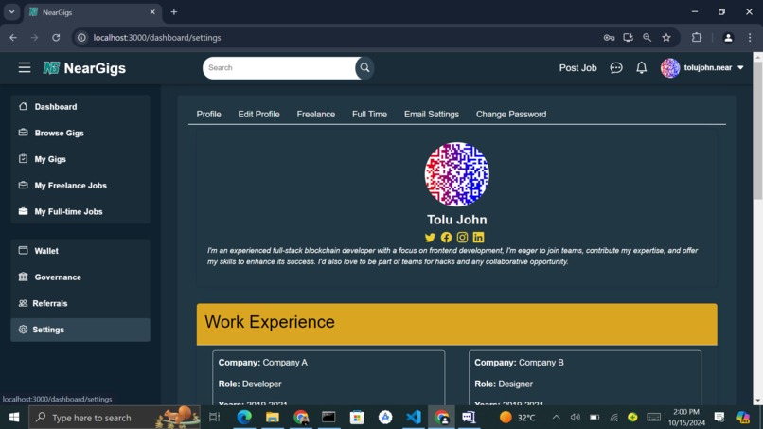Screen dimensions: 763x429
Task: Go to Dashboard in sidebar
Action: pos(80,107)
